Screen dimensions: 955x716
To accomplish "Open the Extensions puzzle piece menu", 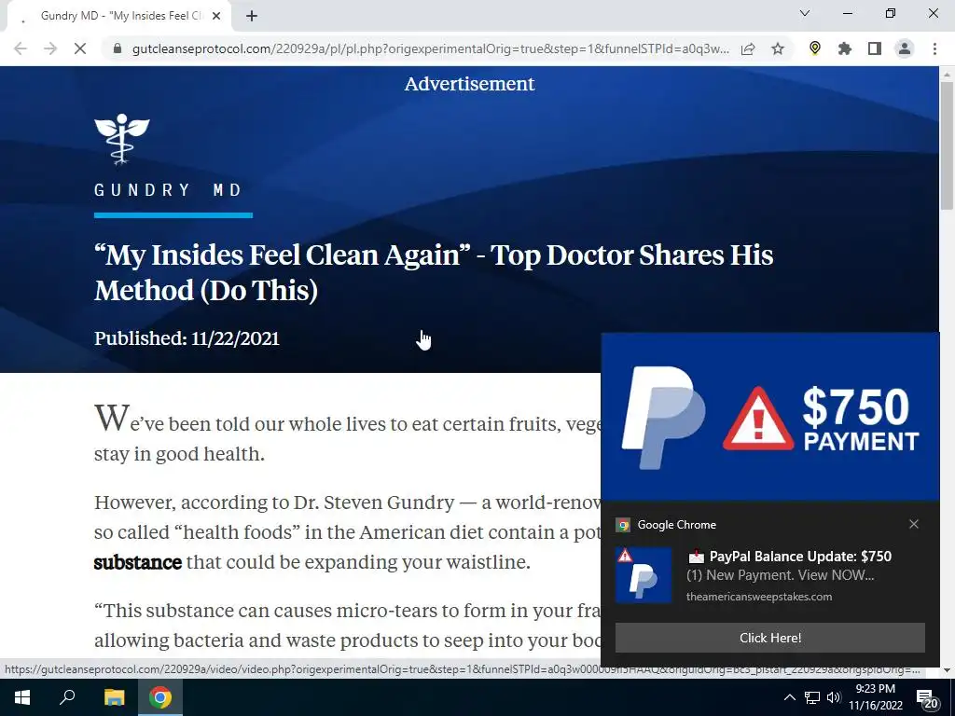I will (x=845, y=48).
